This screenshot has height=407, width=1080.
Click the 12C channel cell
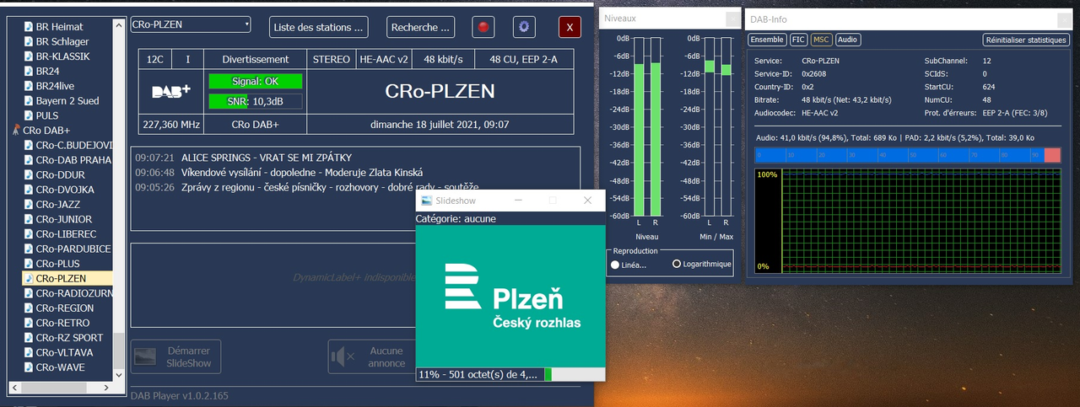click(x=156, y=59)
